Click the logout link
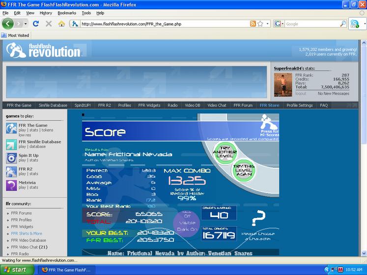Image resolution: width=367 pixels, height=275 pixels. click(x=301, y=93)
